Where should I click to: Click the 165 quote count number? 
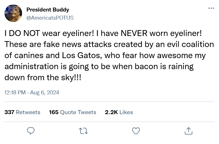[53, 112]
